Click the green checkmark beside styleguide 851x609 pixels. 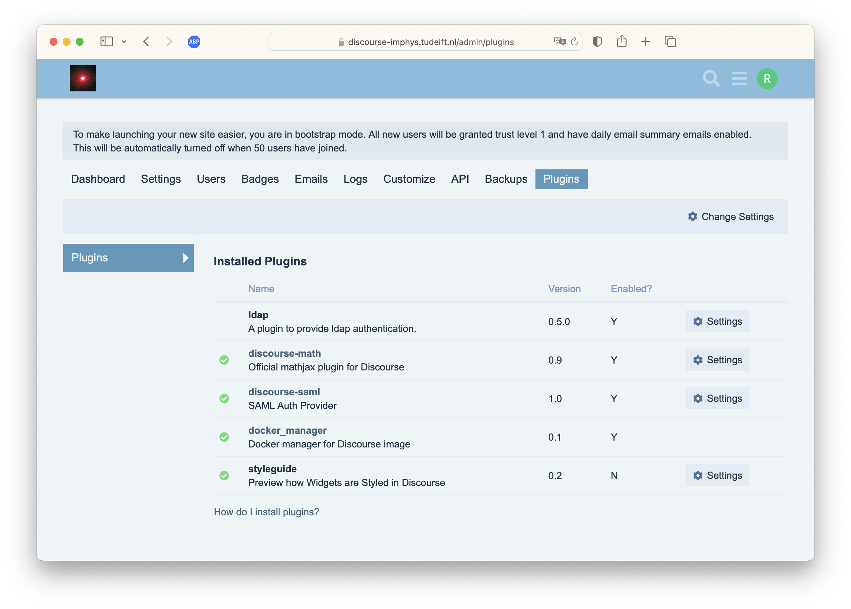(x=224, y=476)
